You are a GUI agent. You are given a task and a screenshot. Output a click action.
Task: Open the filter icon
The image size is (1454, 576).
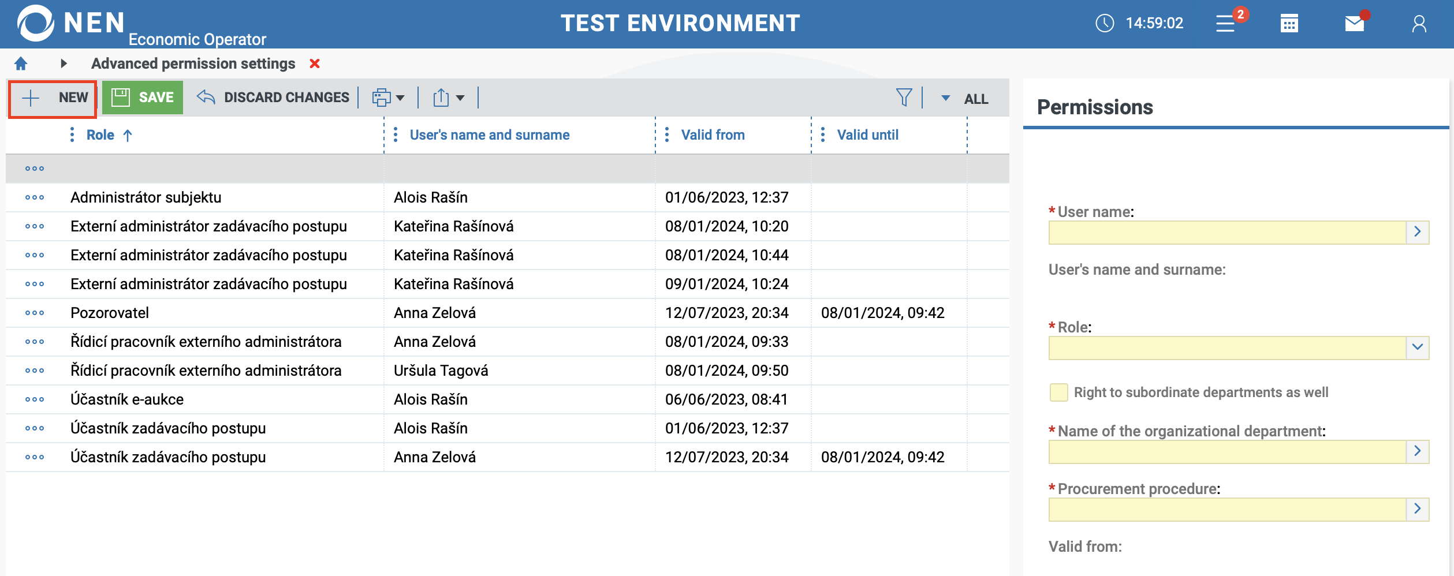click(x=903, y=97)
